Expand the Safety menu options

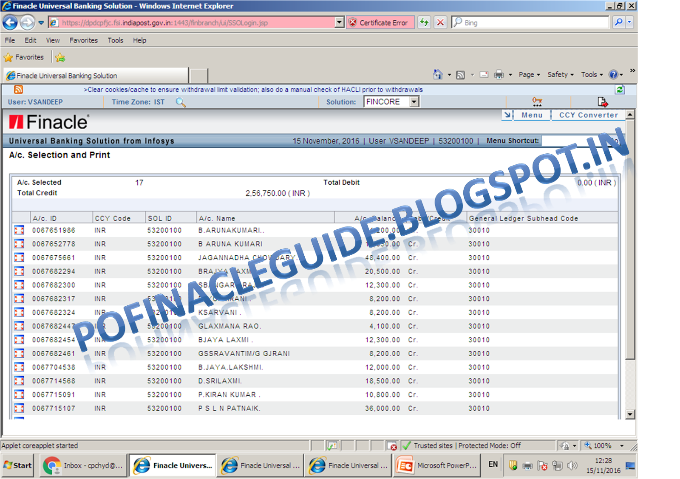pos(558,74)
